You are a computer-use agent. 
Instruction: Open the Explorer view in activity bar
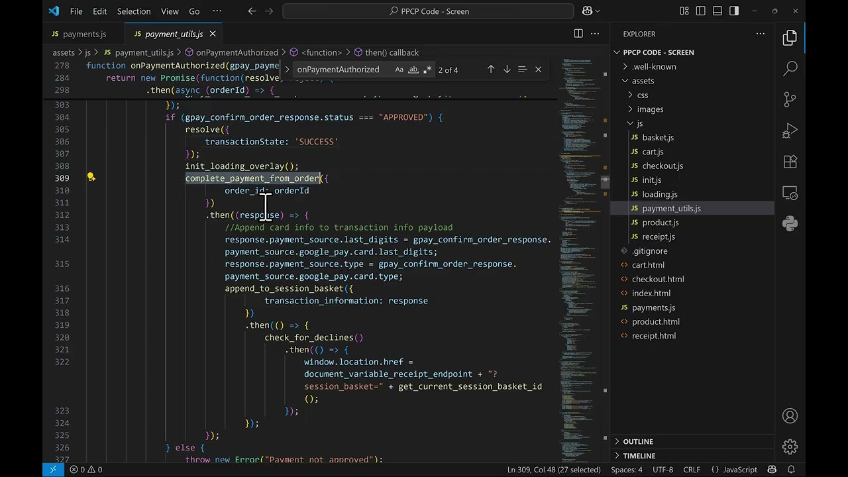[790, 38]
